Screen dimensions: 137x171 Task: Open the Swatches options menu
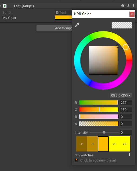[129, 154]
